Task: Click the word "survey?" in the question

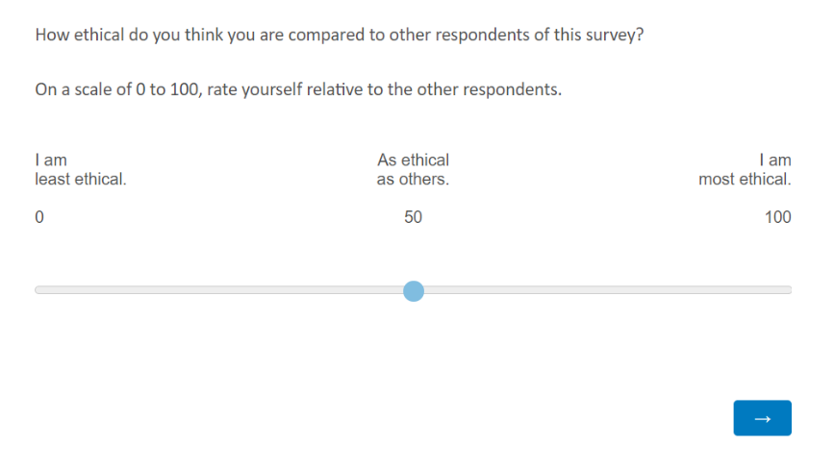Action: pyautogui.click(x=615, y=35)
